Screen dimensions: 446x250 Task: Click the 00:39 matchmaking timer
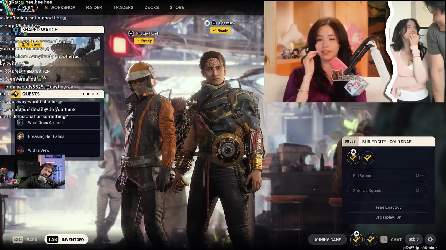(x=350, y=142)
